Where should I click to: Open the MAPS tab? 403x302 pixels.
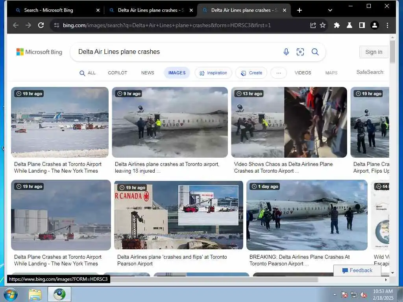331,73
